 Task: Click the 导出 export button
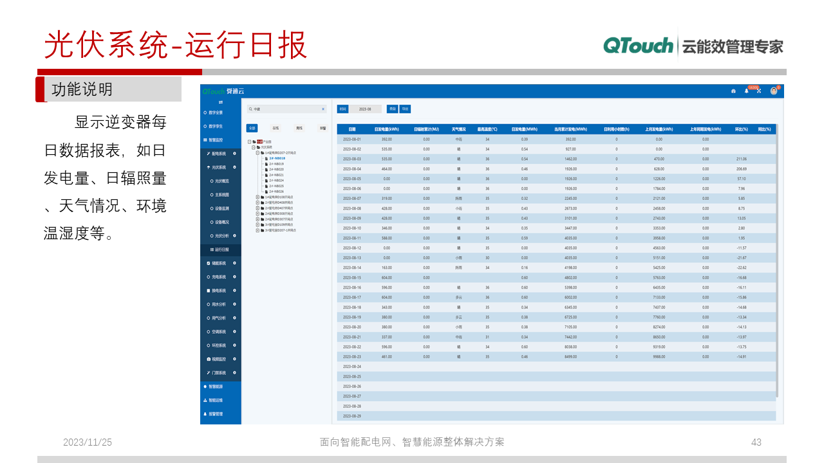pos(405,109)
